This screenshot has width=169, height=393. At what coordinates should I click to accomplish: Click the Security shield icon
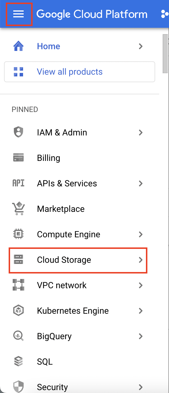[x=18, y=387]
